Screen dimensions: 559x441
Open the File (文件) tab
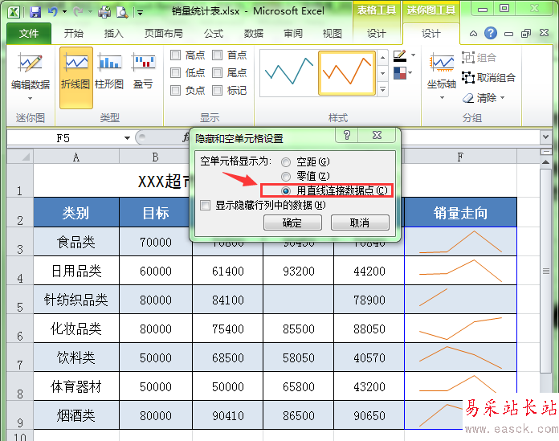tap(29, 34)
